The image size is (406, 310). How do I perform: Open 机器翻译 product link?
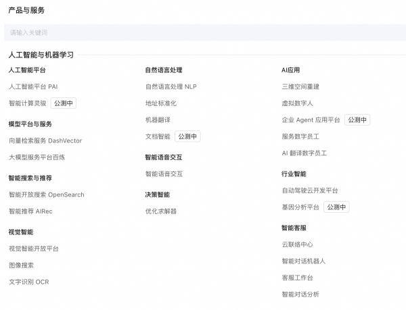point(158,120)
